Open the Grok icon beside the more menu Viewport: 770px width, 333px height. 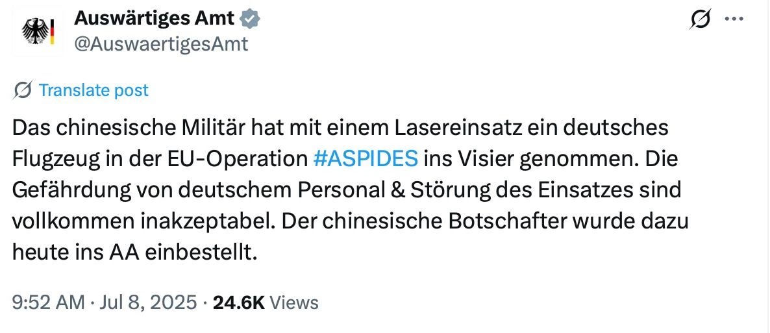pyautogui.click(x=700, y=19)
